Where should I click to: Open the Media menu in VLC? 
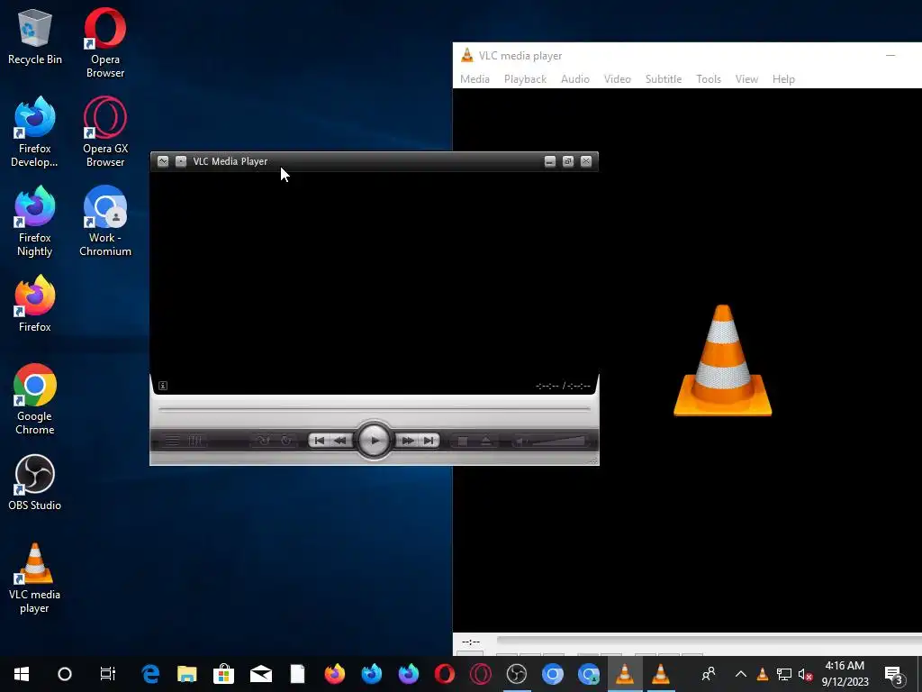coord(475,79)
